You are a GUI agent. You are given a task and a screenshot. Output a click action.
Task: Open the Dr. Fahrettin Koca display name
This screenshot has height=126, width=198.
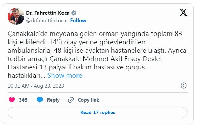(48, 13)
